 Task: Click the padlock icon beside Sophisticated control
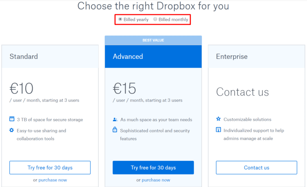click(115, 129)
